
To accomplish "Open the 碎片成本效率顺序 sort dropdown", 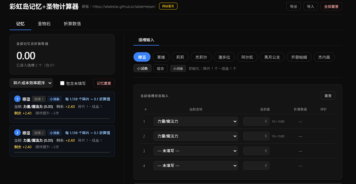I will click(31, 83).
